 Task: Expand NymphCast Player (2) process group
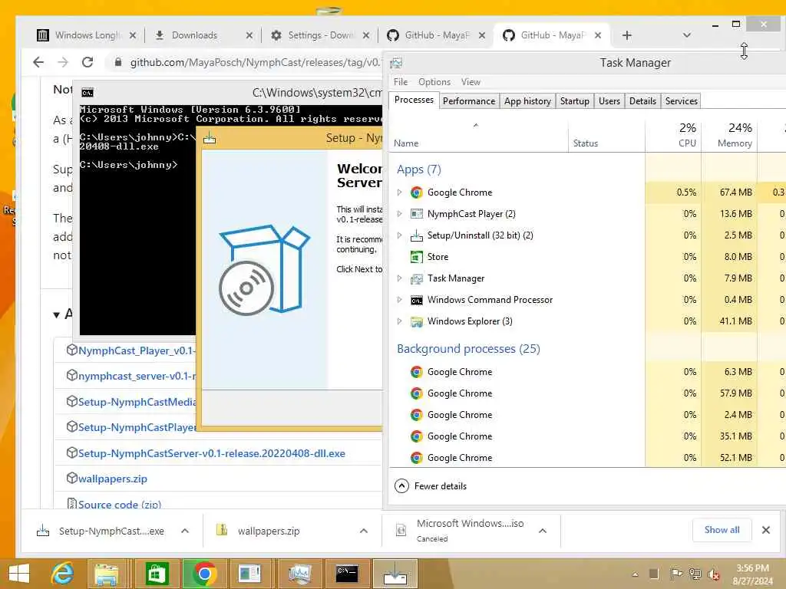coord(399,214)
